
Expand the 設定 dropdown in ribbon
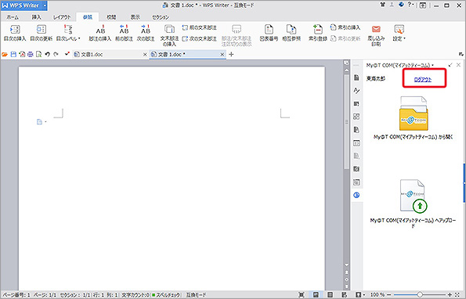399,33
